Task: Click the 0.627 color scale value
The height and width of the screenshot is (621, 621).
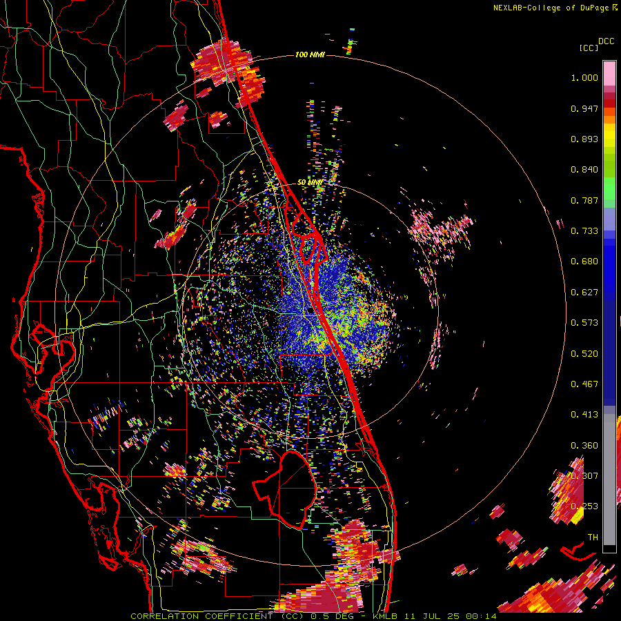Action: point(584,293)
